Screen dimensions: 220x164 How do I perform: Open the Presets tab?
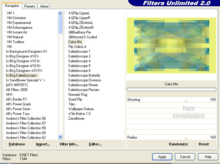(29, 6)
